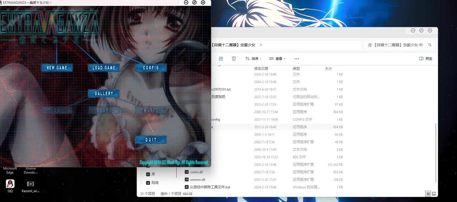Click the 108 KB size cell

pyautogui.click(x=338, y=180)
